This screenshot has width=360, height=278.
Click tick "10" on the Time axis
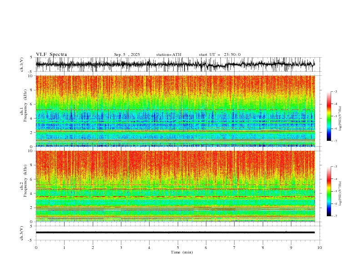click(x=320, y=248)
